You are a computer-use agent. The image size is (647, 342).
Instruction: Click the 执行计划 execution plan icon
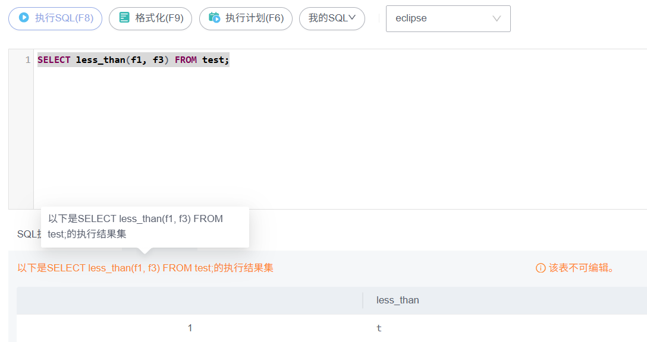pos(215,18)
